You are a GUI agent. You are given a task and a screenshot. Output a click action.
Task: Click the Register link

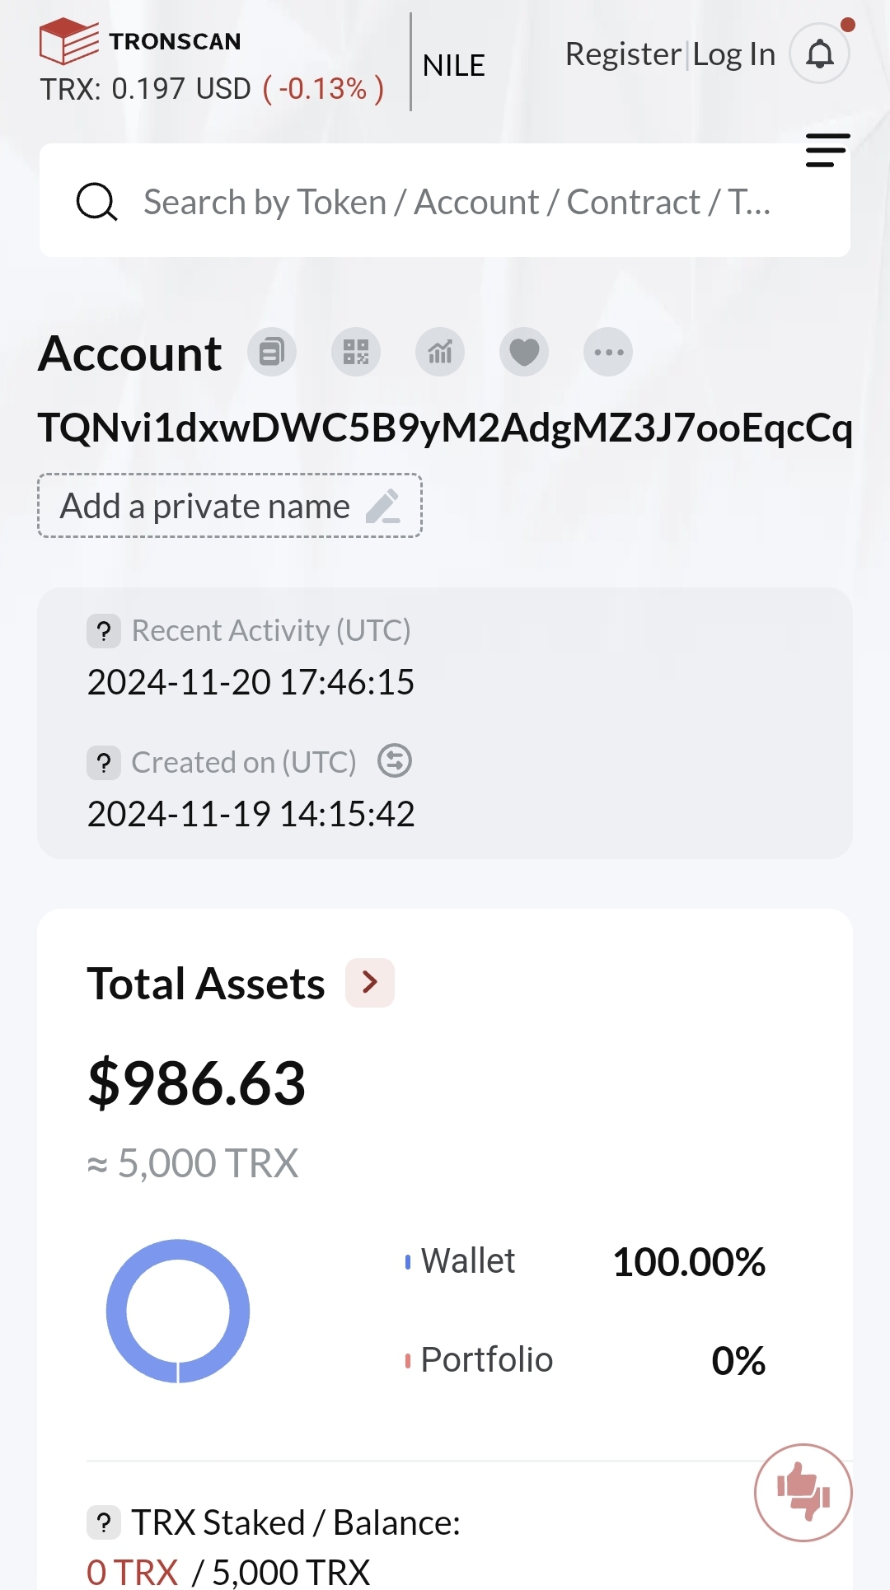tap(623, 54)
